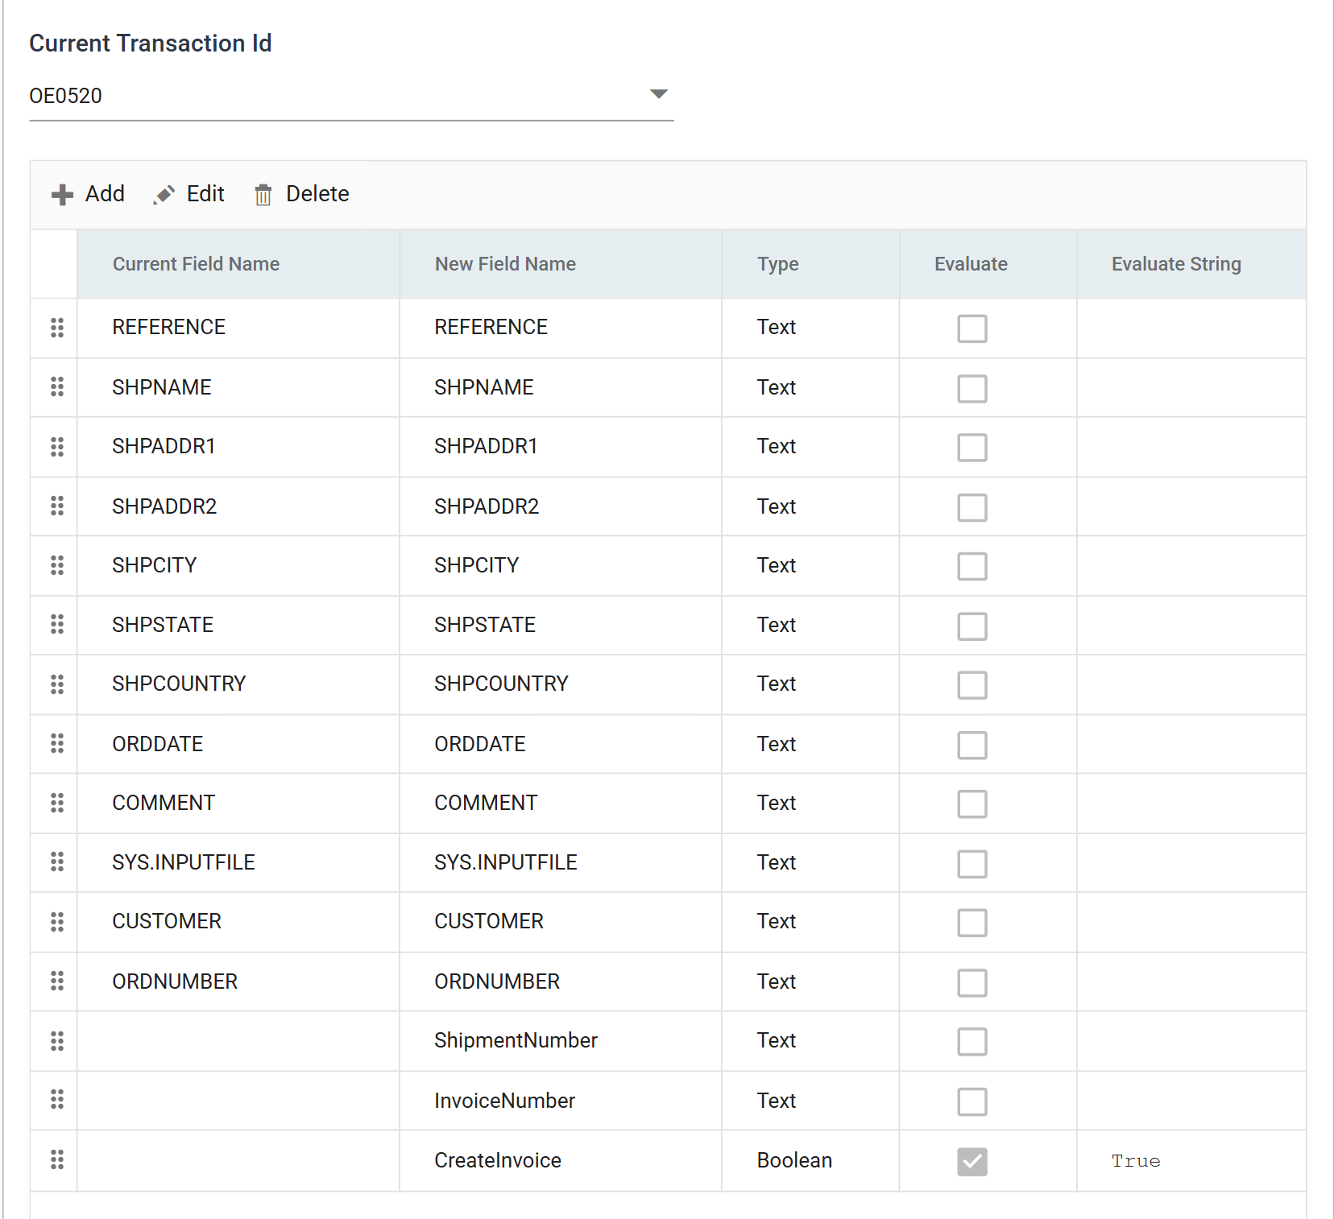Image resolution: width=1334 pixels, height=1219 pixels.
Task: Select CUSTOMER new field name cell
Action: point(561,922)
